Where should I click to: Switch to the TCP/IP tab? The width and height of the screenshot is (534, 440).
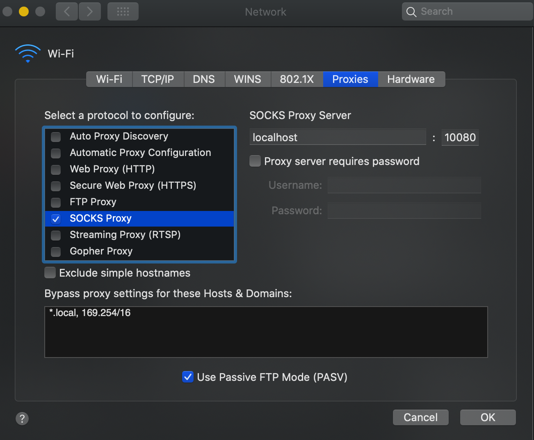pyautogui.click(x=158, y=79)
